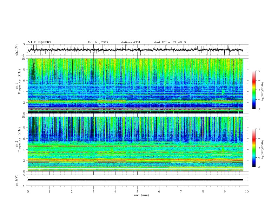
Task: Click the "VLF Spectra" plot title
Action: click(40, 42)
